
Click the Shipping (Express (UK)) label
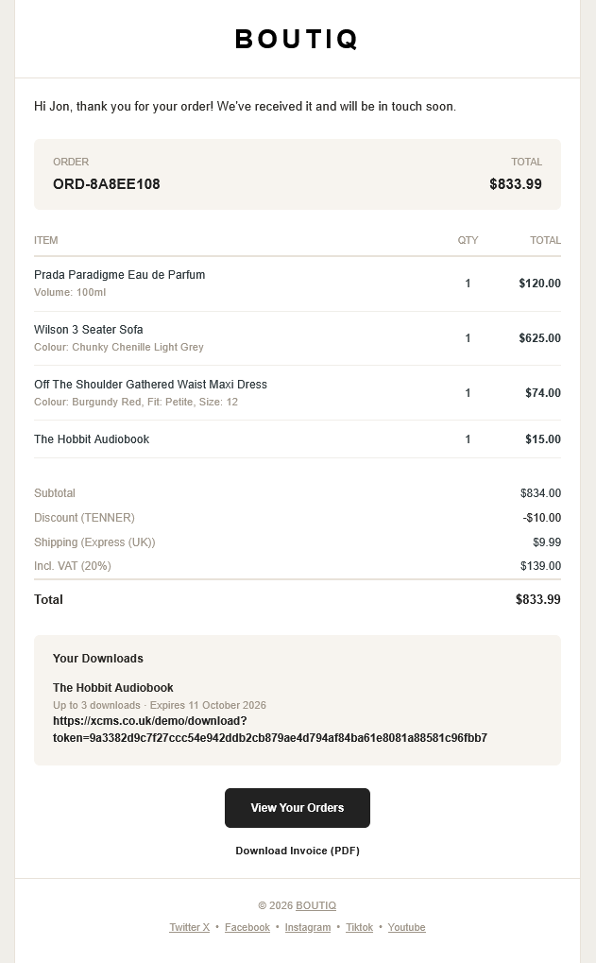[94, 542]
